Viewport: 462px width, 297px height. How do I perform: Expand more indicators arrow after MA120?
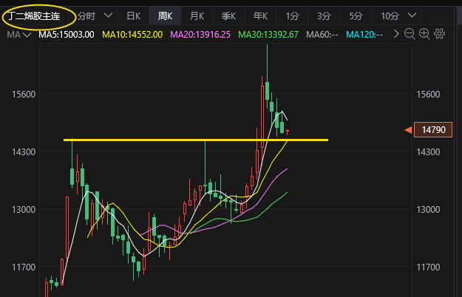coord(396,34)
